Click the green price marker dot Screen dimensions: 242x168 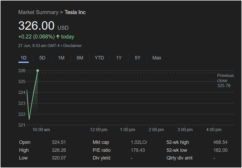pyautogui.click(x=38, y=71)
